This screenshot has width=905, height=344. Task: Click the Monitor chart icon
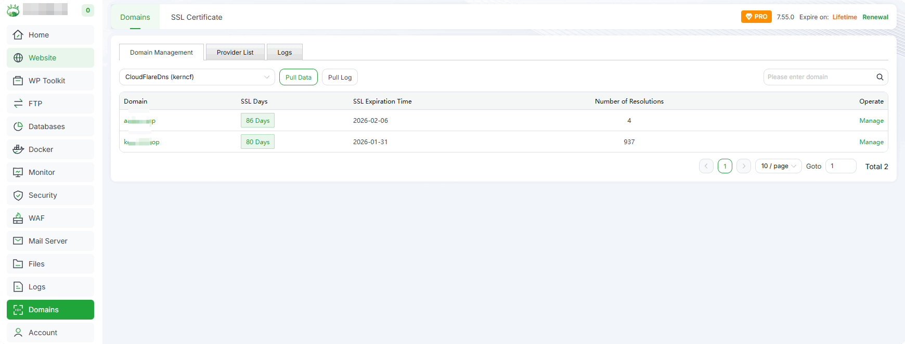18,172
